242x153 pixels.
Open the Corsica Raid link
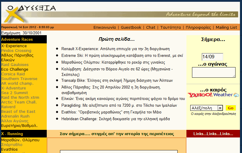(13, 74)
